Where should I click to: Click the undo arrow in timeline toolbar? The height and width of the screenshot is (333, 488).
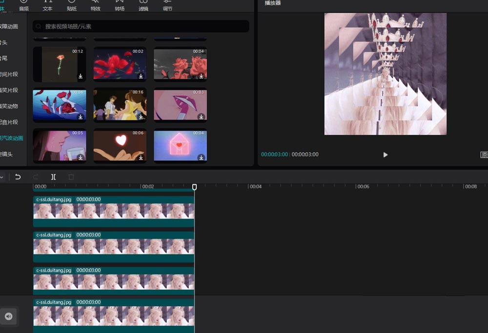tap(18, 177)
